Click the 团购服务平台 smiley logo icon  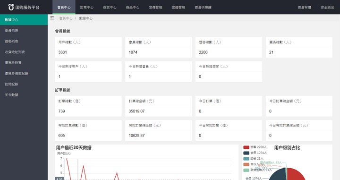click(11, 7)
